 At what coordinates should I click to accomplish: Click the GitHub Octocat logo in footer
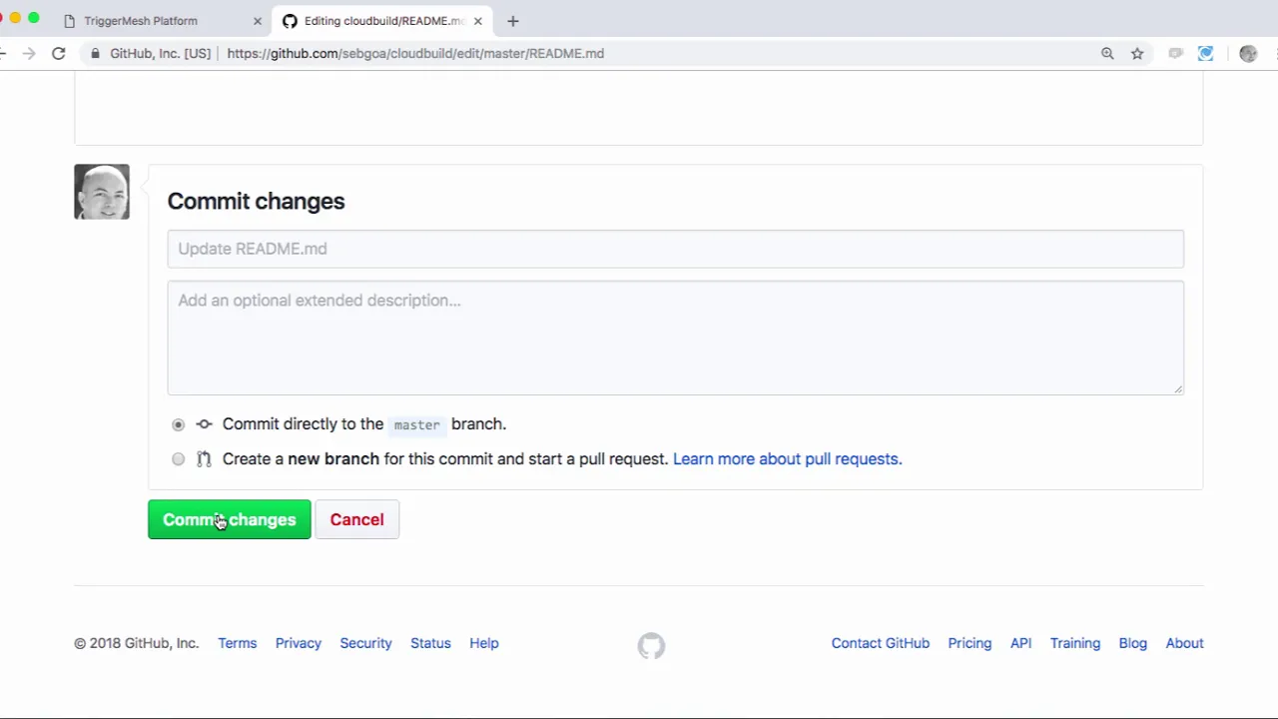click(x=651, y=646)
